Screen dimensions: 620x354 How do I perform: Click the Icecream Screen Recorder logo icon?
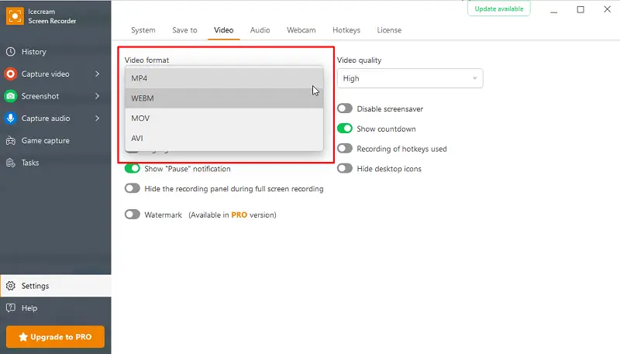pyautogui.click(x=15, y=16)
